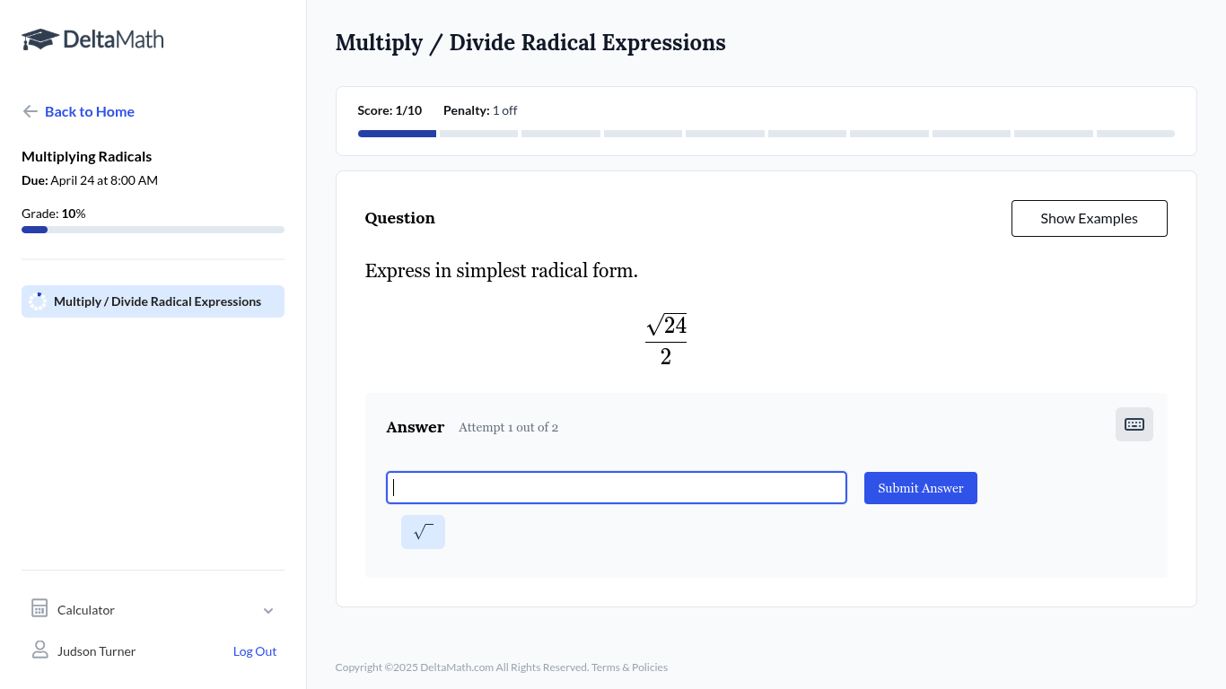
Task: Open the on-screen keyboard icon
Action: click(x=1134, y=424)
